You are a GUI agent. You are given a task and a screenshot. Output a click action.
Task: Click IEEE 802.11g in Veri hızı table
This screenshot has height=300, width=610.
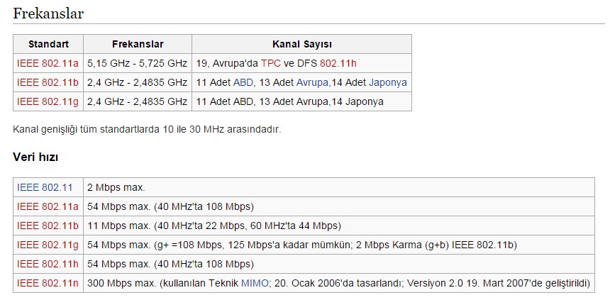48,245
